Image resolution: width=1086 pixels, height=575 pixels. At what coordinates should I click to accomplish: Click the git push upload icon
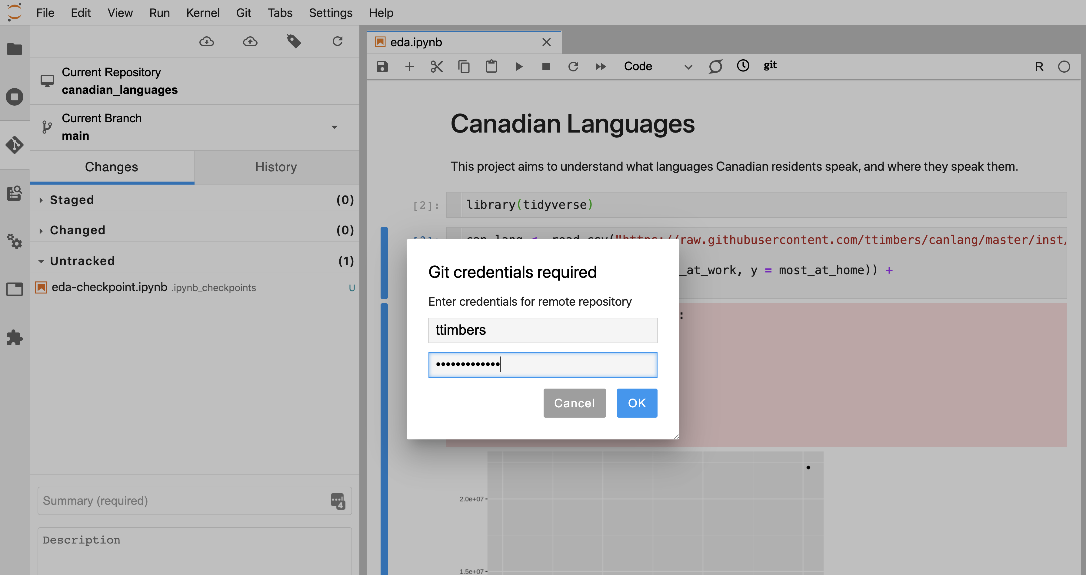click(250, 41)
